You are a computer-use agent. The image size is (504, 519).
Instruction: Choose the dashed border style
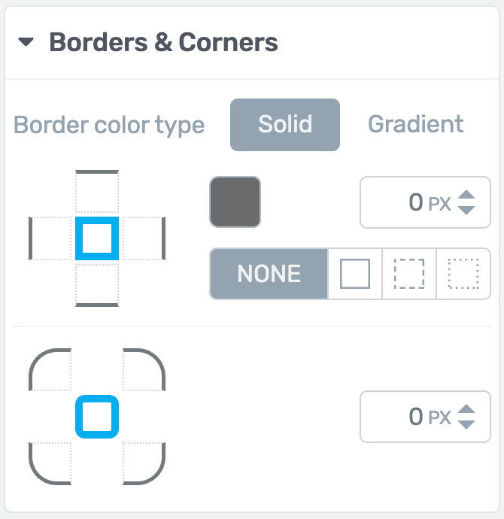(409, 274)
